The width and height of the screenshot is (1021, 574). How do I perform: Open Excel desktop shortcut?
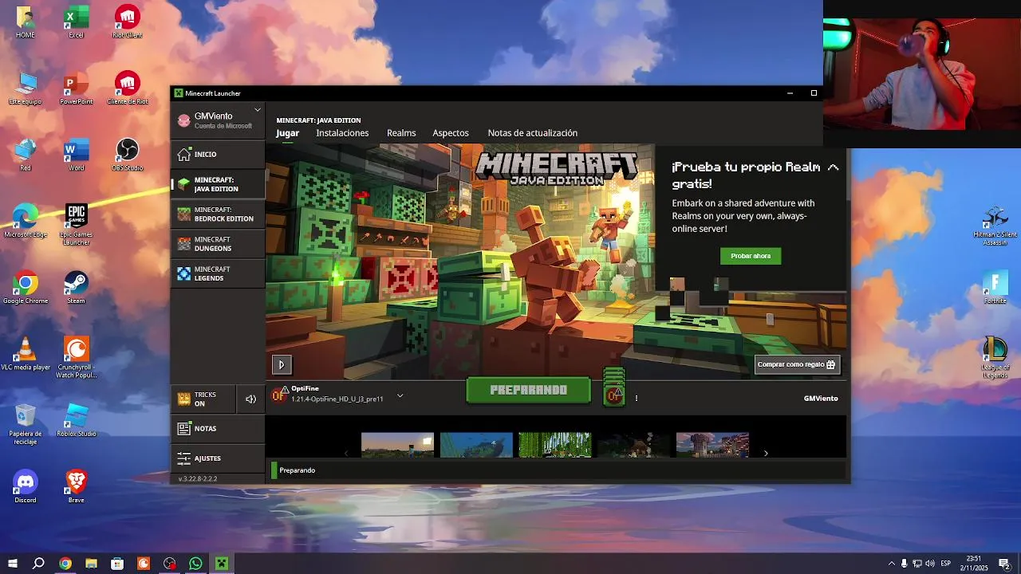coord(77,22)
